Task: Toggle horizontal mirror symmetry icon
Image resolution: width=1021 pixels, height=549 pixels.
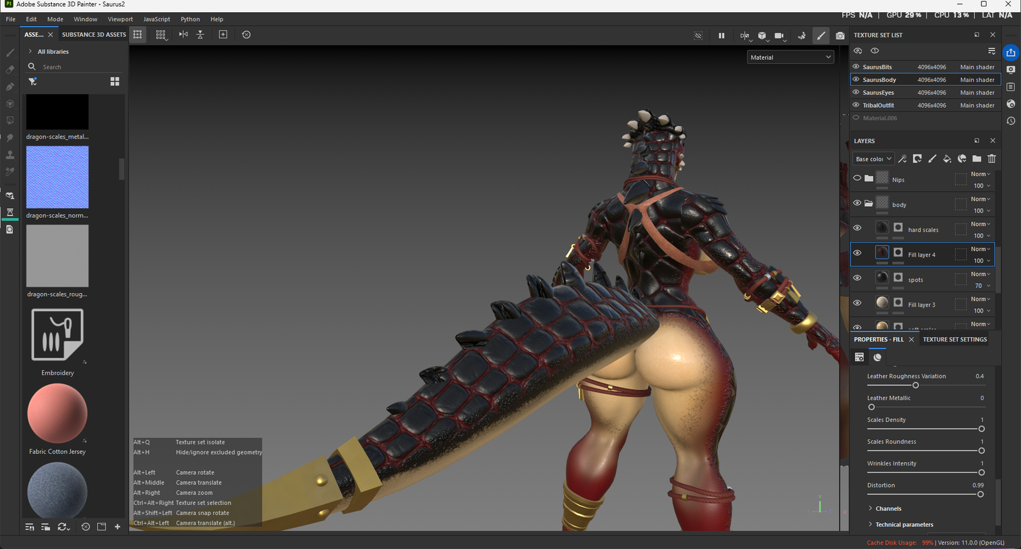Action: tap(183, 34)
